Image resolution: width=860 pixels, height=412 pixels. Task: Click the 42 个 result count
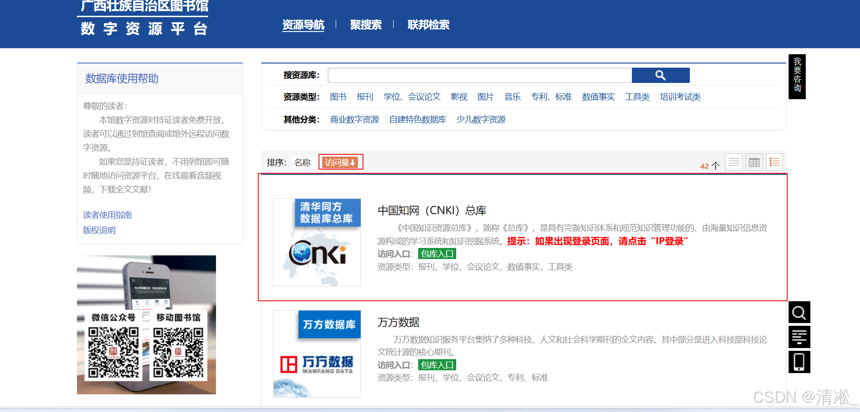point(709,166)
